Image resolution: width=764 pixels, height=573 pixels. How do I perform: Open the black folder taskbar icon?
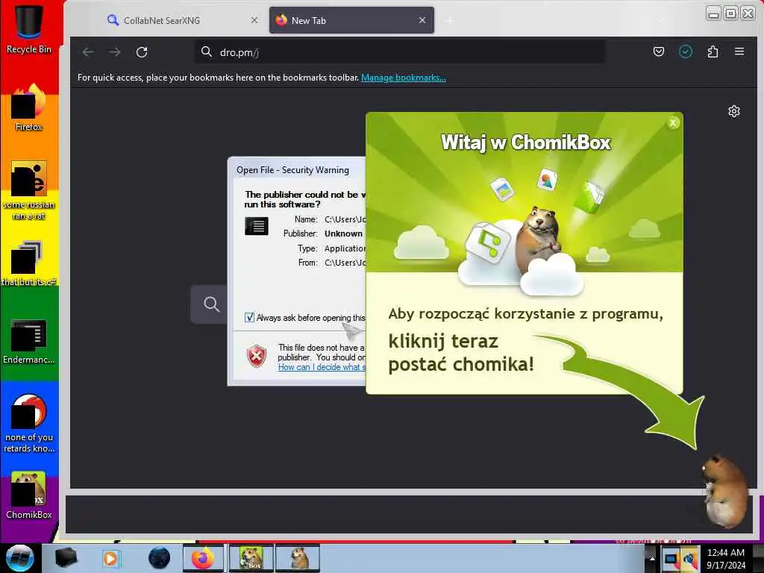tap(66, 558)
